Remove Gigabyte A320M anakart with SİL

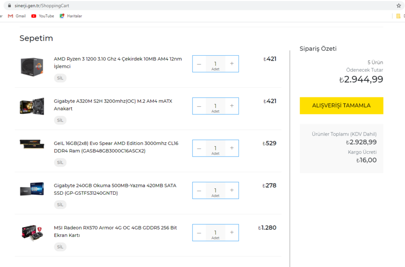pos(60,120)
